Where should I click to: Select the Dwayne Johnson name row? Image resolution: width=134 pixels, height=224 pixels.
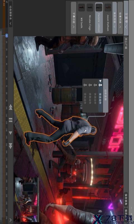pos(99,18)
